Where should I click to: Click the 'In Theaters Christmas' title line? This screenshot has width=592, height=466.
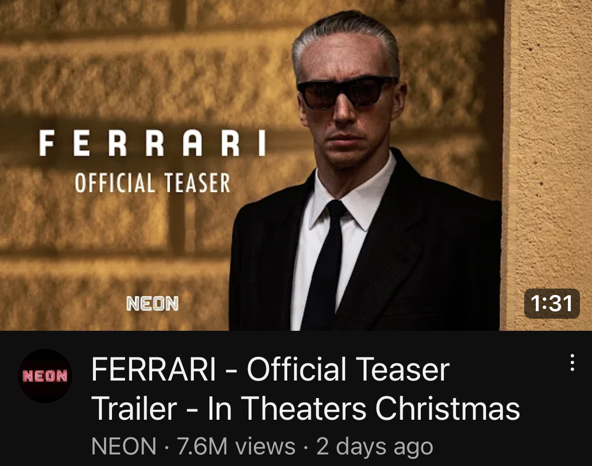click(x=364, y=409)
